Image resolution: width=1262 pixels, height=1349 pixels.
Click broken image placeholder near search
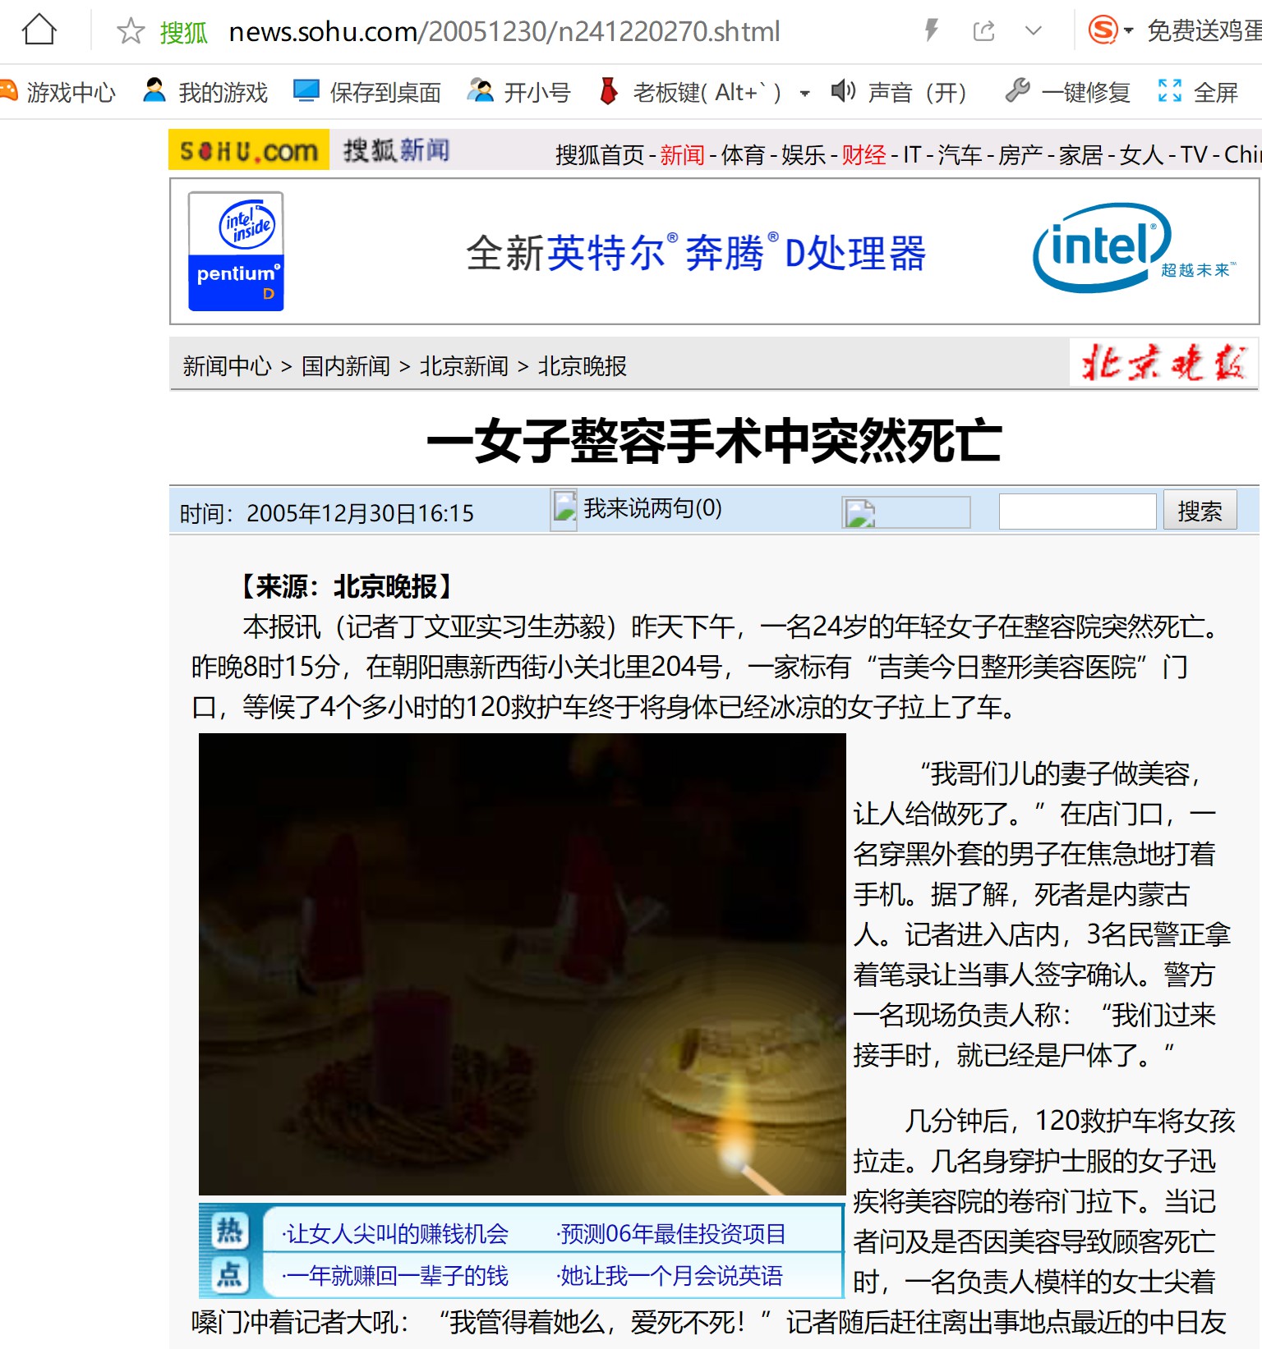pyautogui.click(x=905, y=512)
